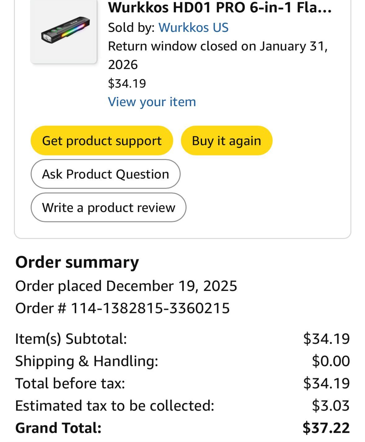Click the Order placed December 19 date line
The width and height of the screenshot is (365, 442).
tap(126, 286)
